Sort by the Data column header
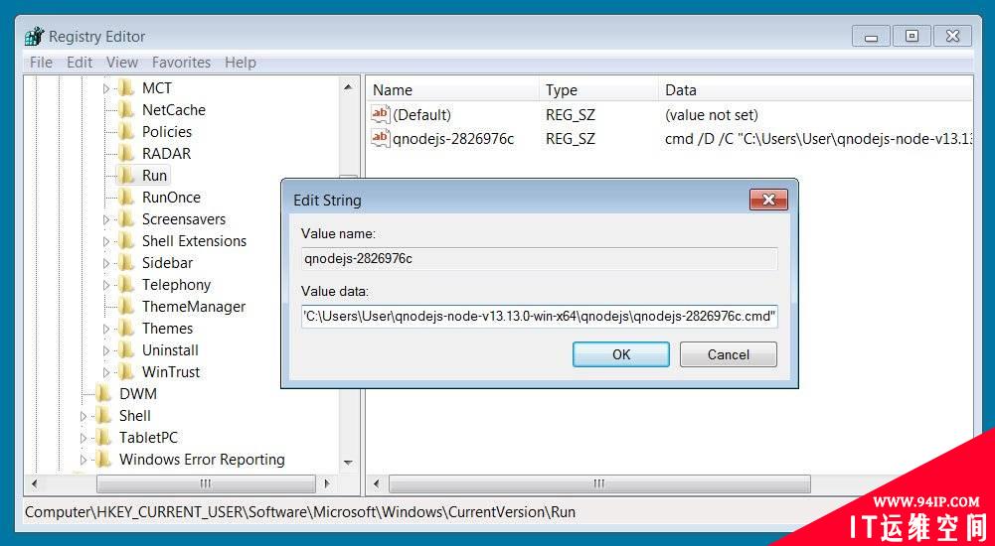Viewport: 995px width, 546px height. (815, 90)
